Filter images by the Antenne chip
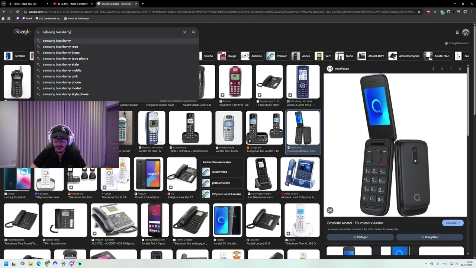Screen dimensions: 476x268 coord(252,56)
